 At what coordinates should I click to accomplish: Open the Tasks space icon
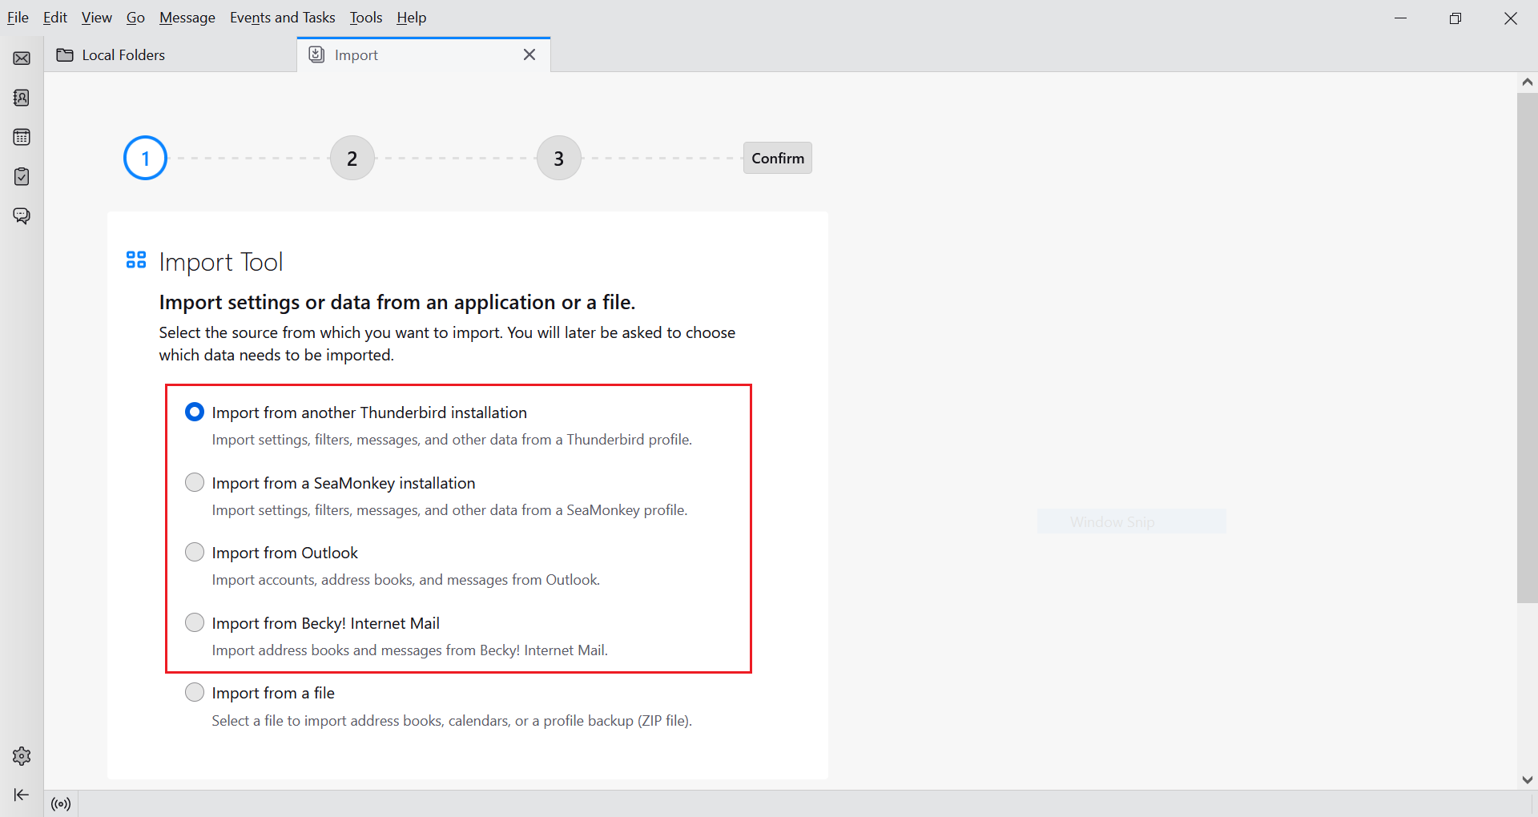[x=22, y=176]
